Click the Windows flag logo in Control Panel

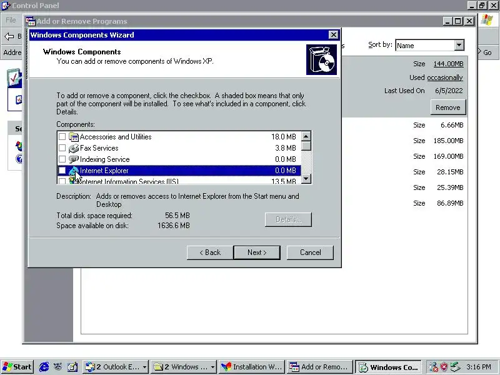(x=487, y=20)
